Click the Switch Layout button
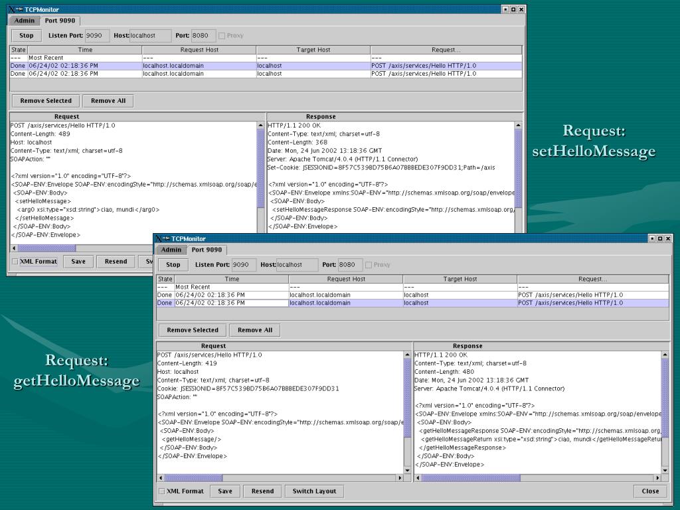The width and height of the screenshot is (680, 510). tap(314, 491)
